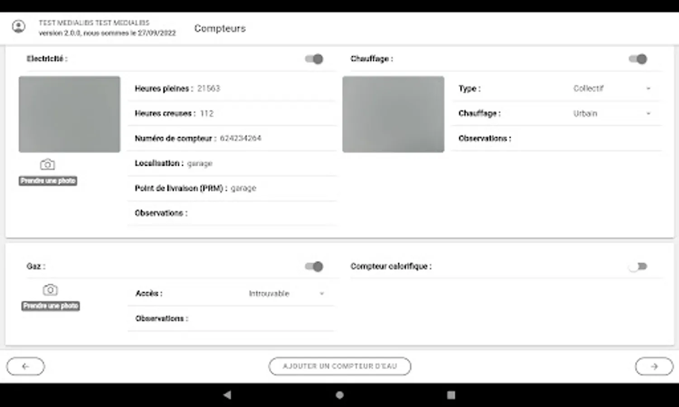Viewport: 679px width, 407px height.
Task: Tap the camera icon in Gaz section
Action: click(x=50, y=289)
